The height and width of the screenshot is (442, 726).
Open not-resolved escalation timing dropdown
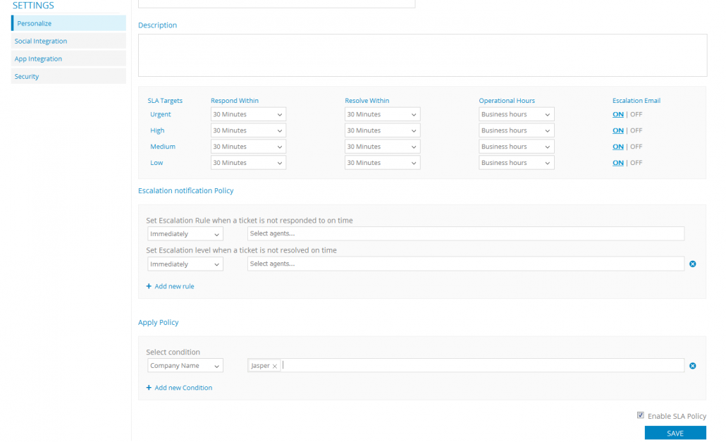(185, 264)
